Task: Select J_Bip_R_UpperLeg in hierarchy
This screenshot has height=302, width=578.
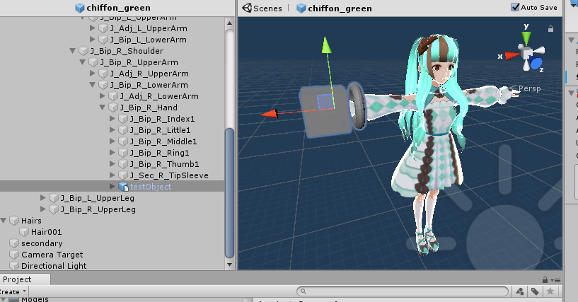Action: pyautogui.click(x=98, y=209)
